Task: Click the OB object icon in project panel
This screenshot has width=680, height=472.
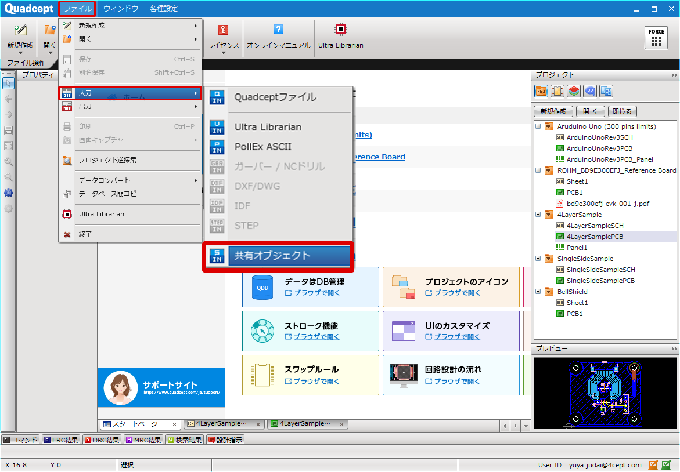Action: 590,91
